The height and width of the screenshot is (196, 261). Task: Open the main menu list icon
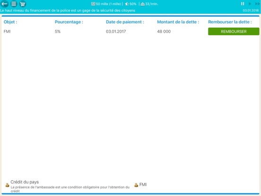tap(14, 4)
